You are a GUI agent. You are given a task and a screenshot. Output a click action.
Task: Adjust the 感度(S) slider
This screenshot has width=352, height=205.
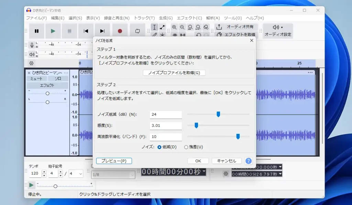(x=196, y=126)
